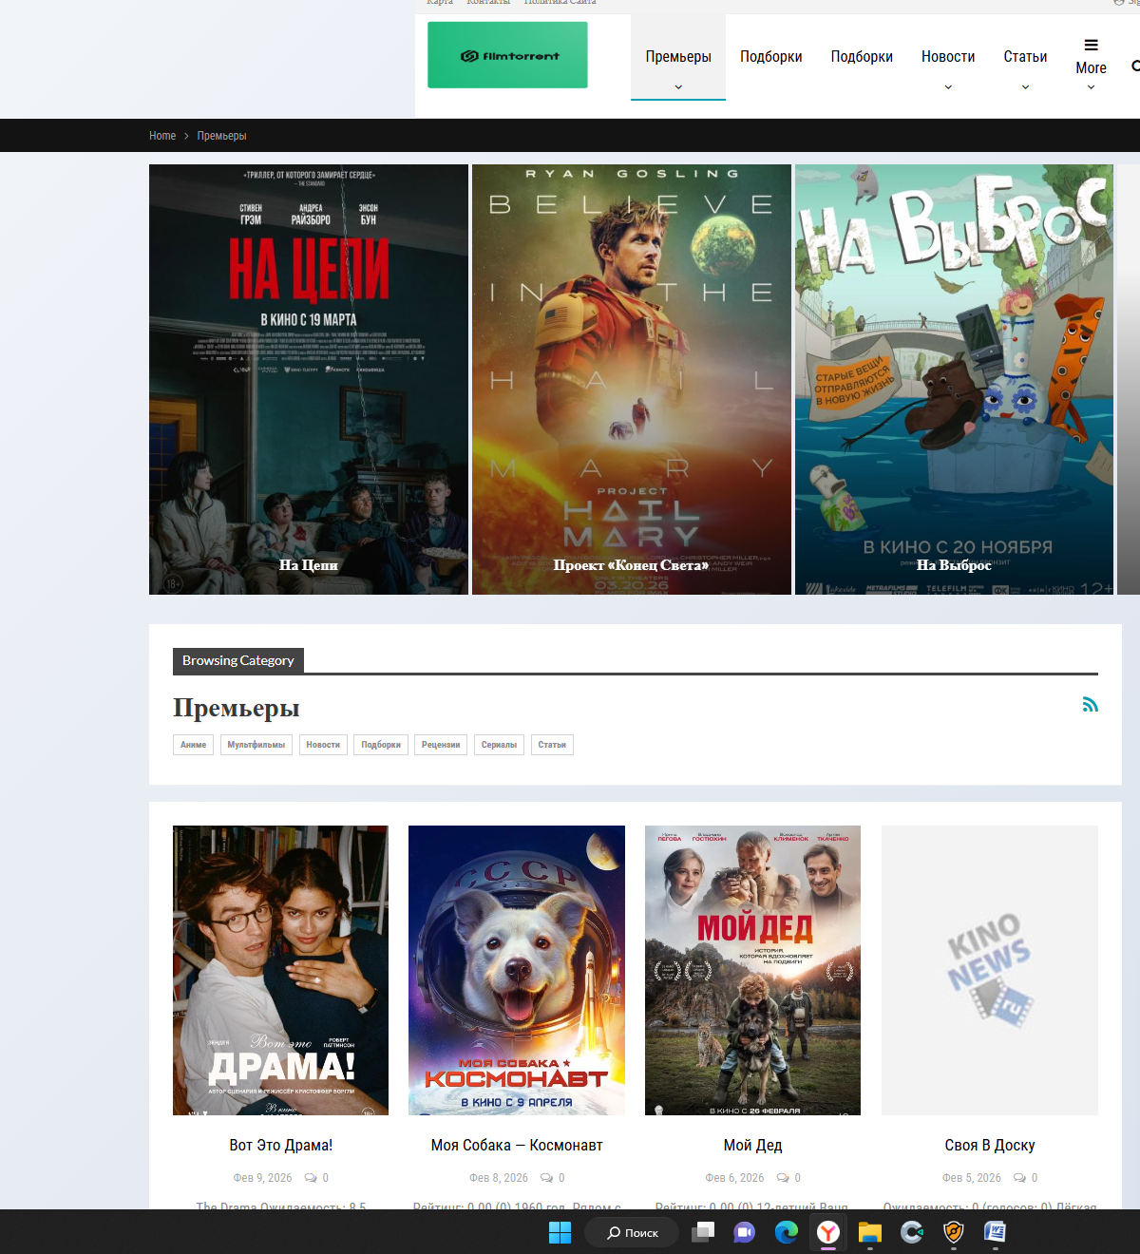Click the Browsing Category label
The height and width of the screenshot is (1254, 1140).
(x=238, y=660)
